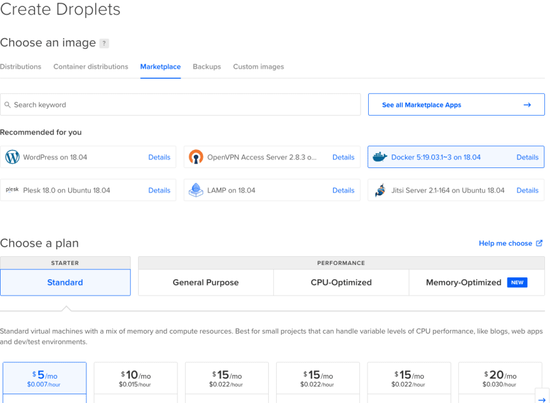Select the Marketplace tab

(x=160, y=67)
